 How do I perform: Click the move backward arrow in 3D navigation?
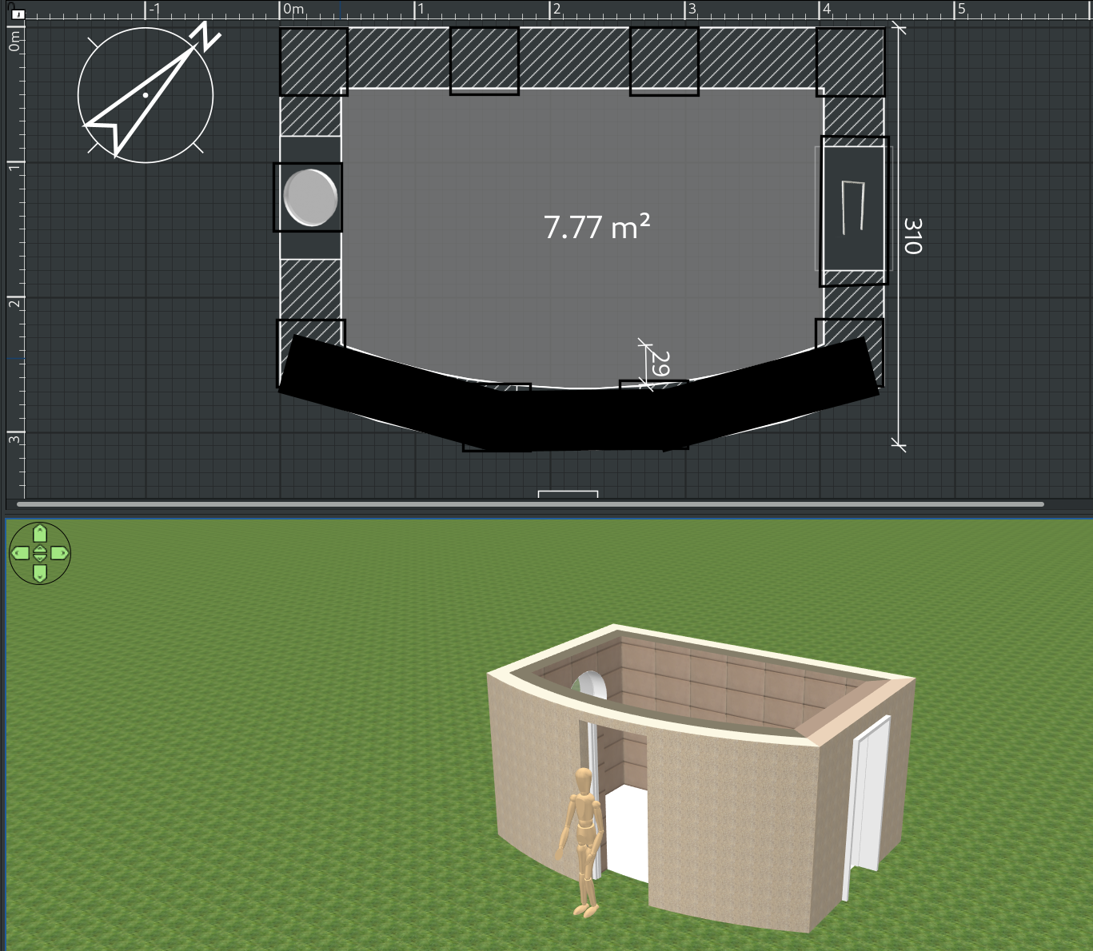click(x=40, y=572)
